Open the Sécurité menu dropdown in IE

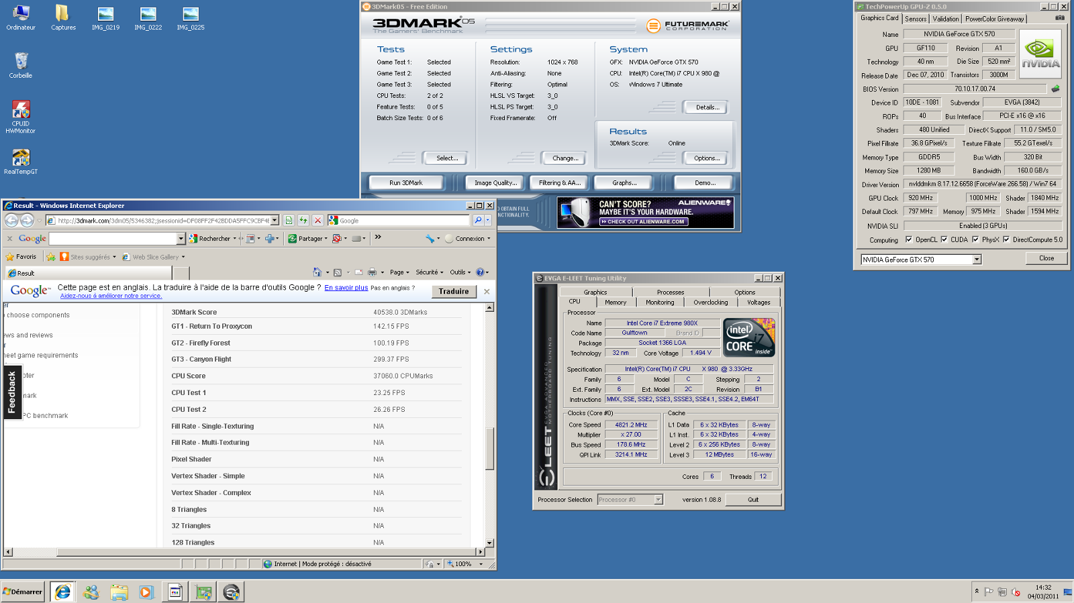[x=429, y=272]
